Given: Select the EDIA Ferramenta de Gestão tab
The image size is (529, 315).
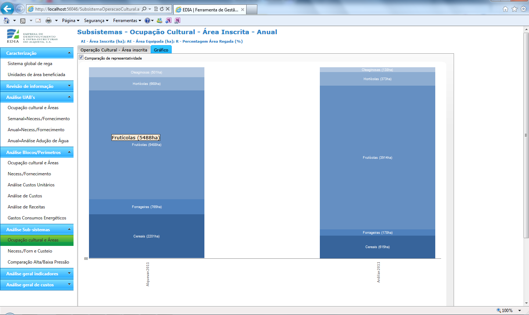Looking at the screenshot, I should pyautogui.click(x=210, y=10).
